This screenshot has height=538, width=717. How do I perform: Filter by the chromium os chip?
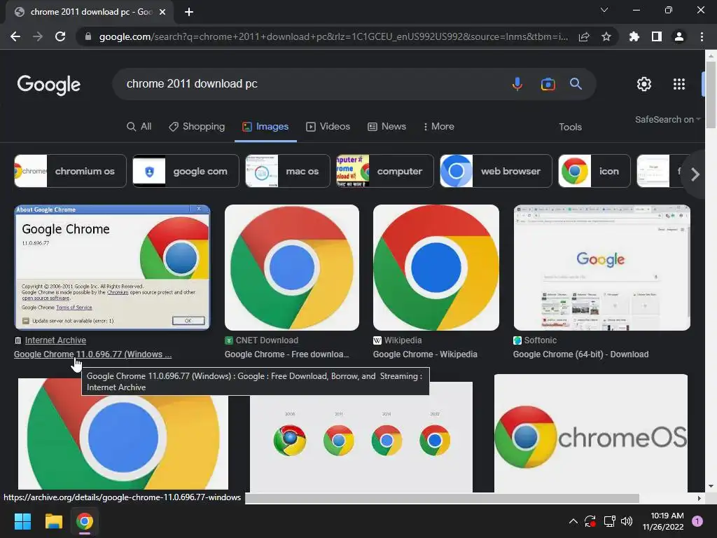tap(70, 171)
